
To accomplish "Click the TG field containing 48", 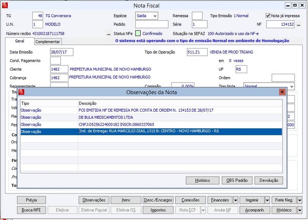I will (37, 16).
